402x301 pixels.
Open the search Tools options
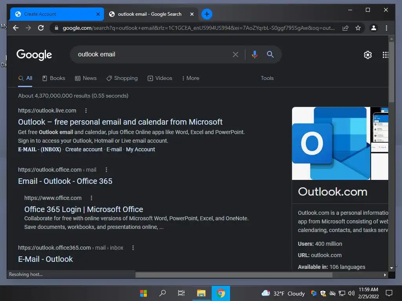267,78
